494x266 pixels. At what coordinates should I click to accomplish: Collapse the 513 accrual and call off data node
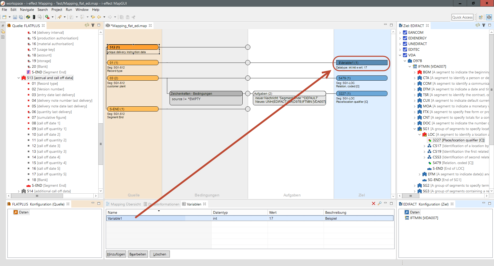pos(19,78)
